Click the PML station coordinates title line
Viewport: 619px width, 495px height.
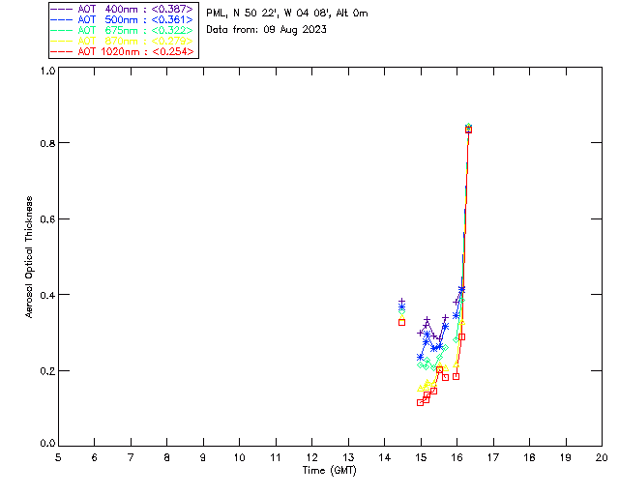tap(287, 13)
